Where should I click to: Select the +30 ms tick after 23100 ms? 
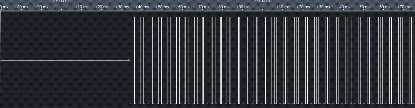point(323,7)
